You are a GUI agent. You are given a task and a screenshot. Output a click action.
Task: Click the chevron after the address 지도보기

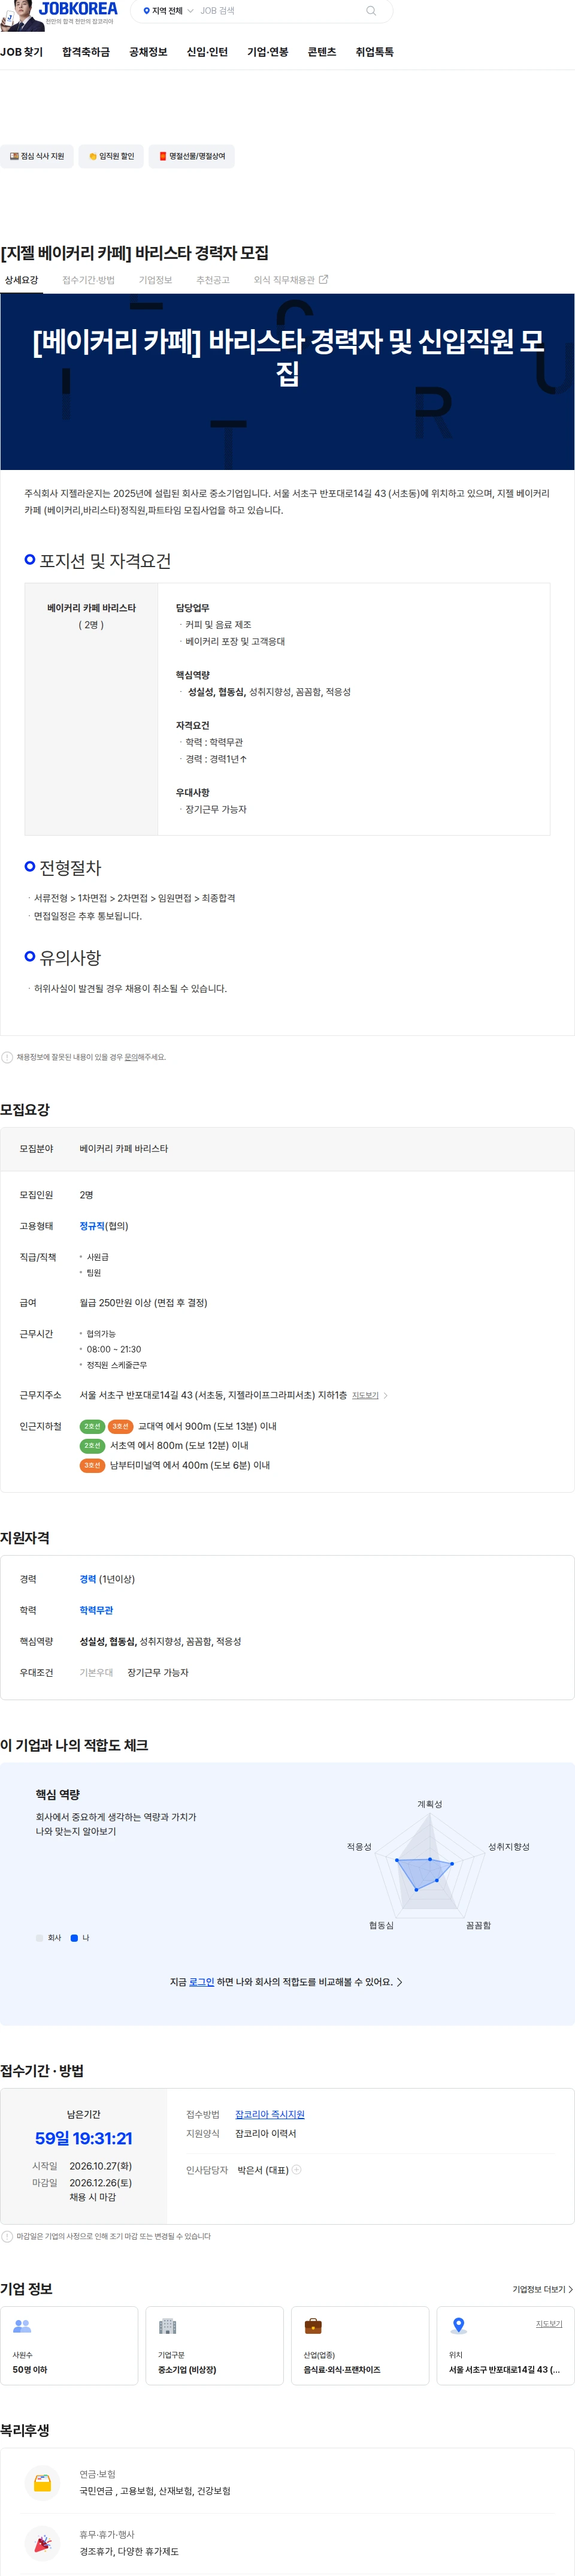point(385,1395)
